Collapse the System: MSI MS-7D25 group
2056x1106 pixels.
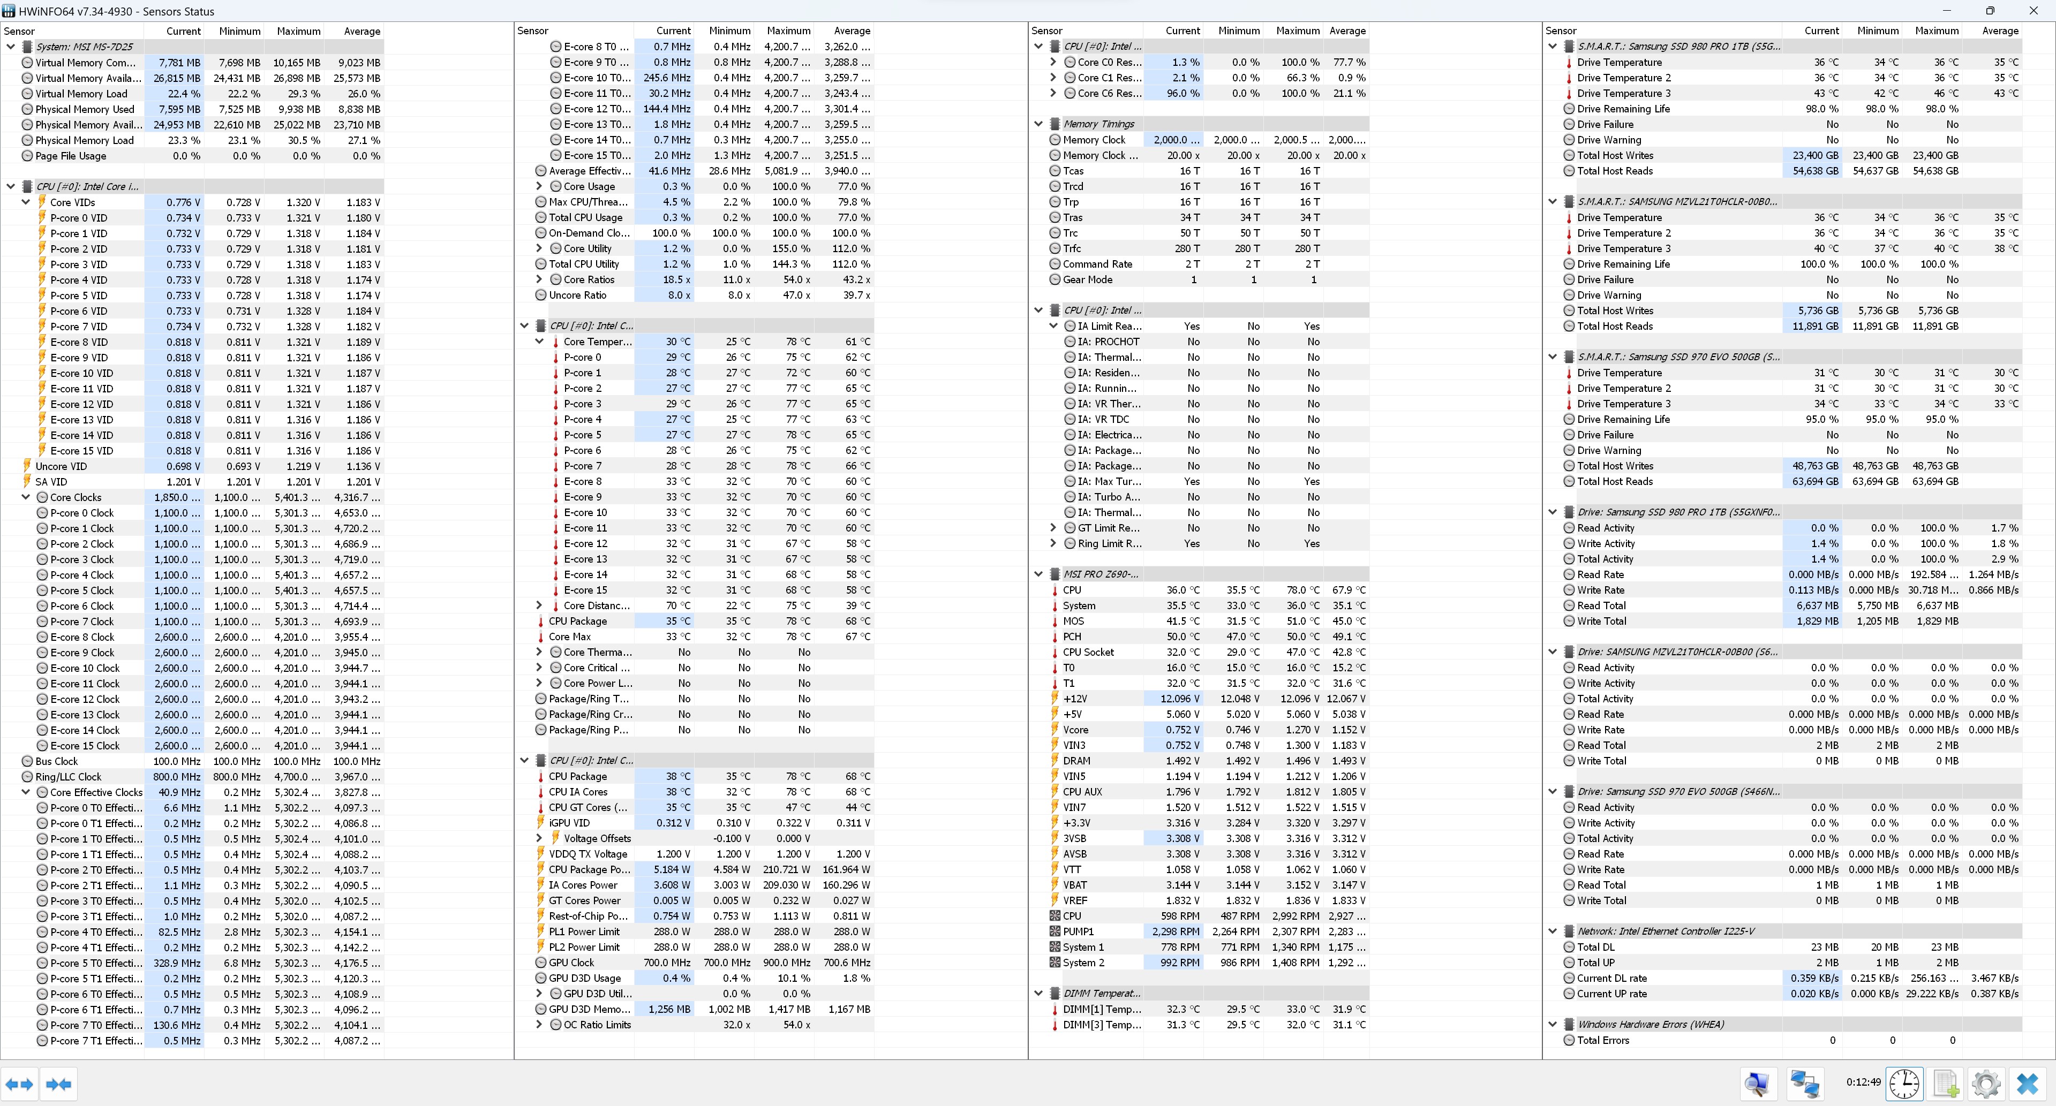[x=11, y=47]
